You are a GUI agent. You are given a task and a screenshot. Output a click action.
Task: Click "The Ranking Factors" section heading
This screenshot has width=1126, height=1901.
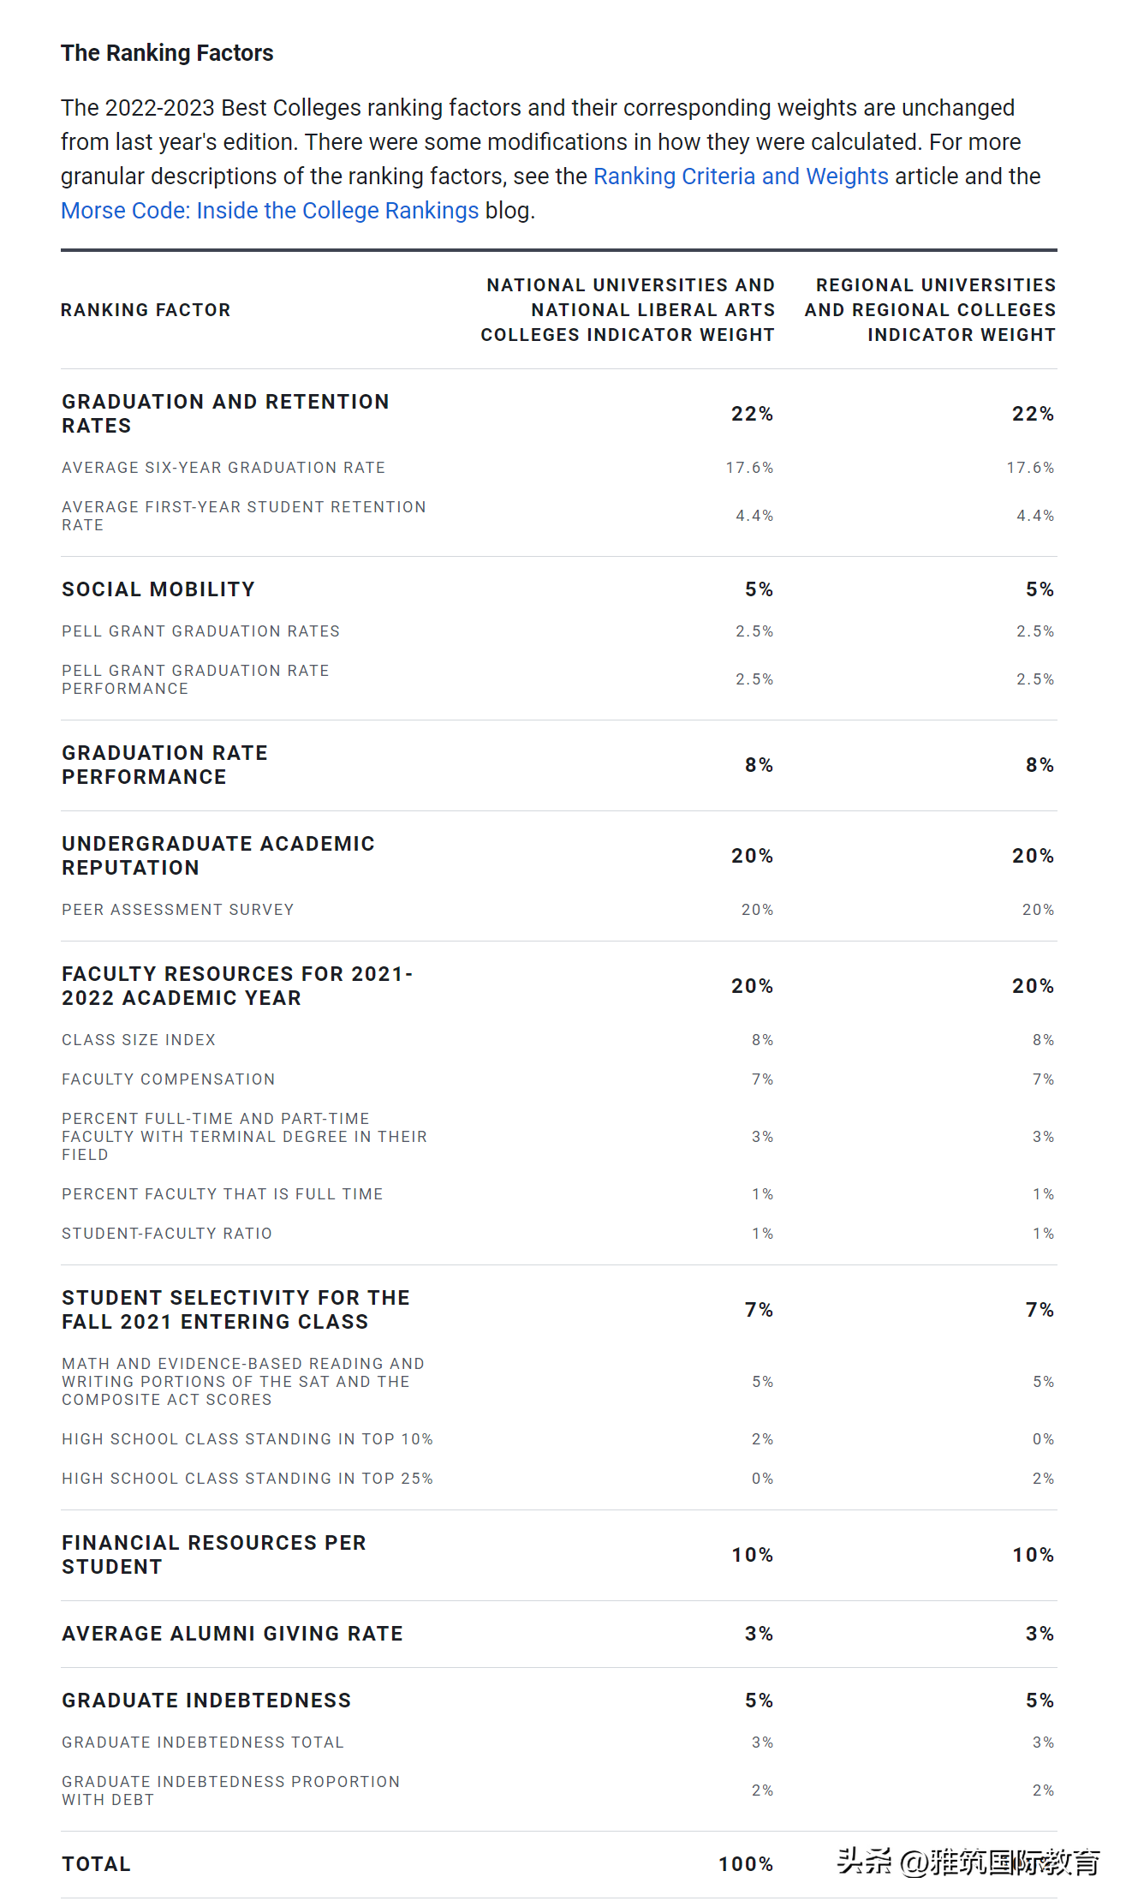167,53
